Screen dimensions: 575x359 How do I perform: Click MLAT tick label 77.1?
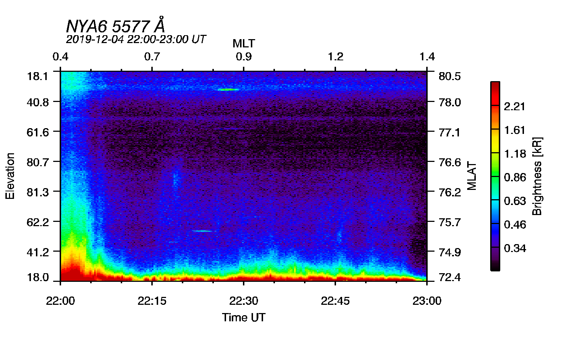click(x=450, y=132)
